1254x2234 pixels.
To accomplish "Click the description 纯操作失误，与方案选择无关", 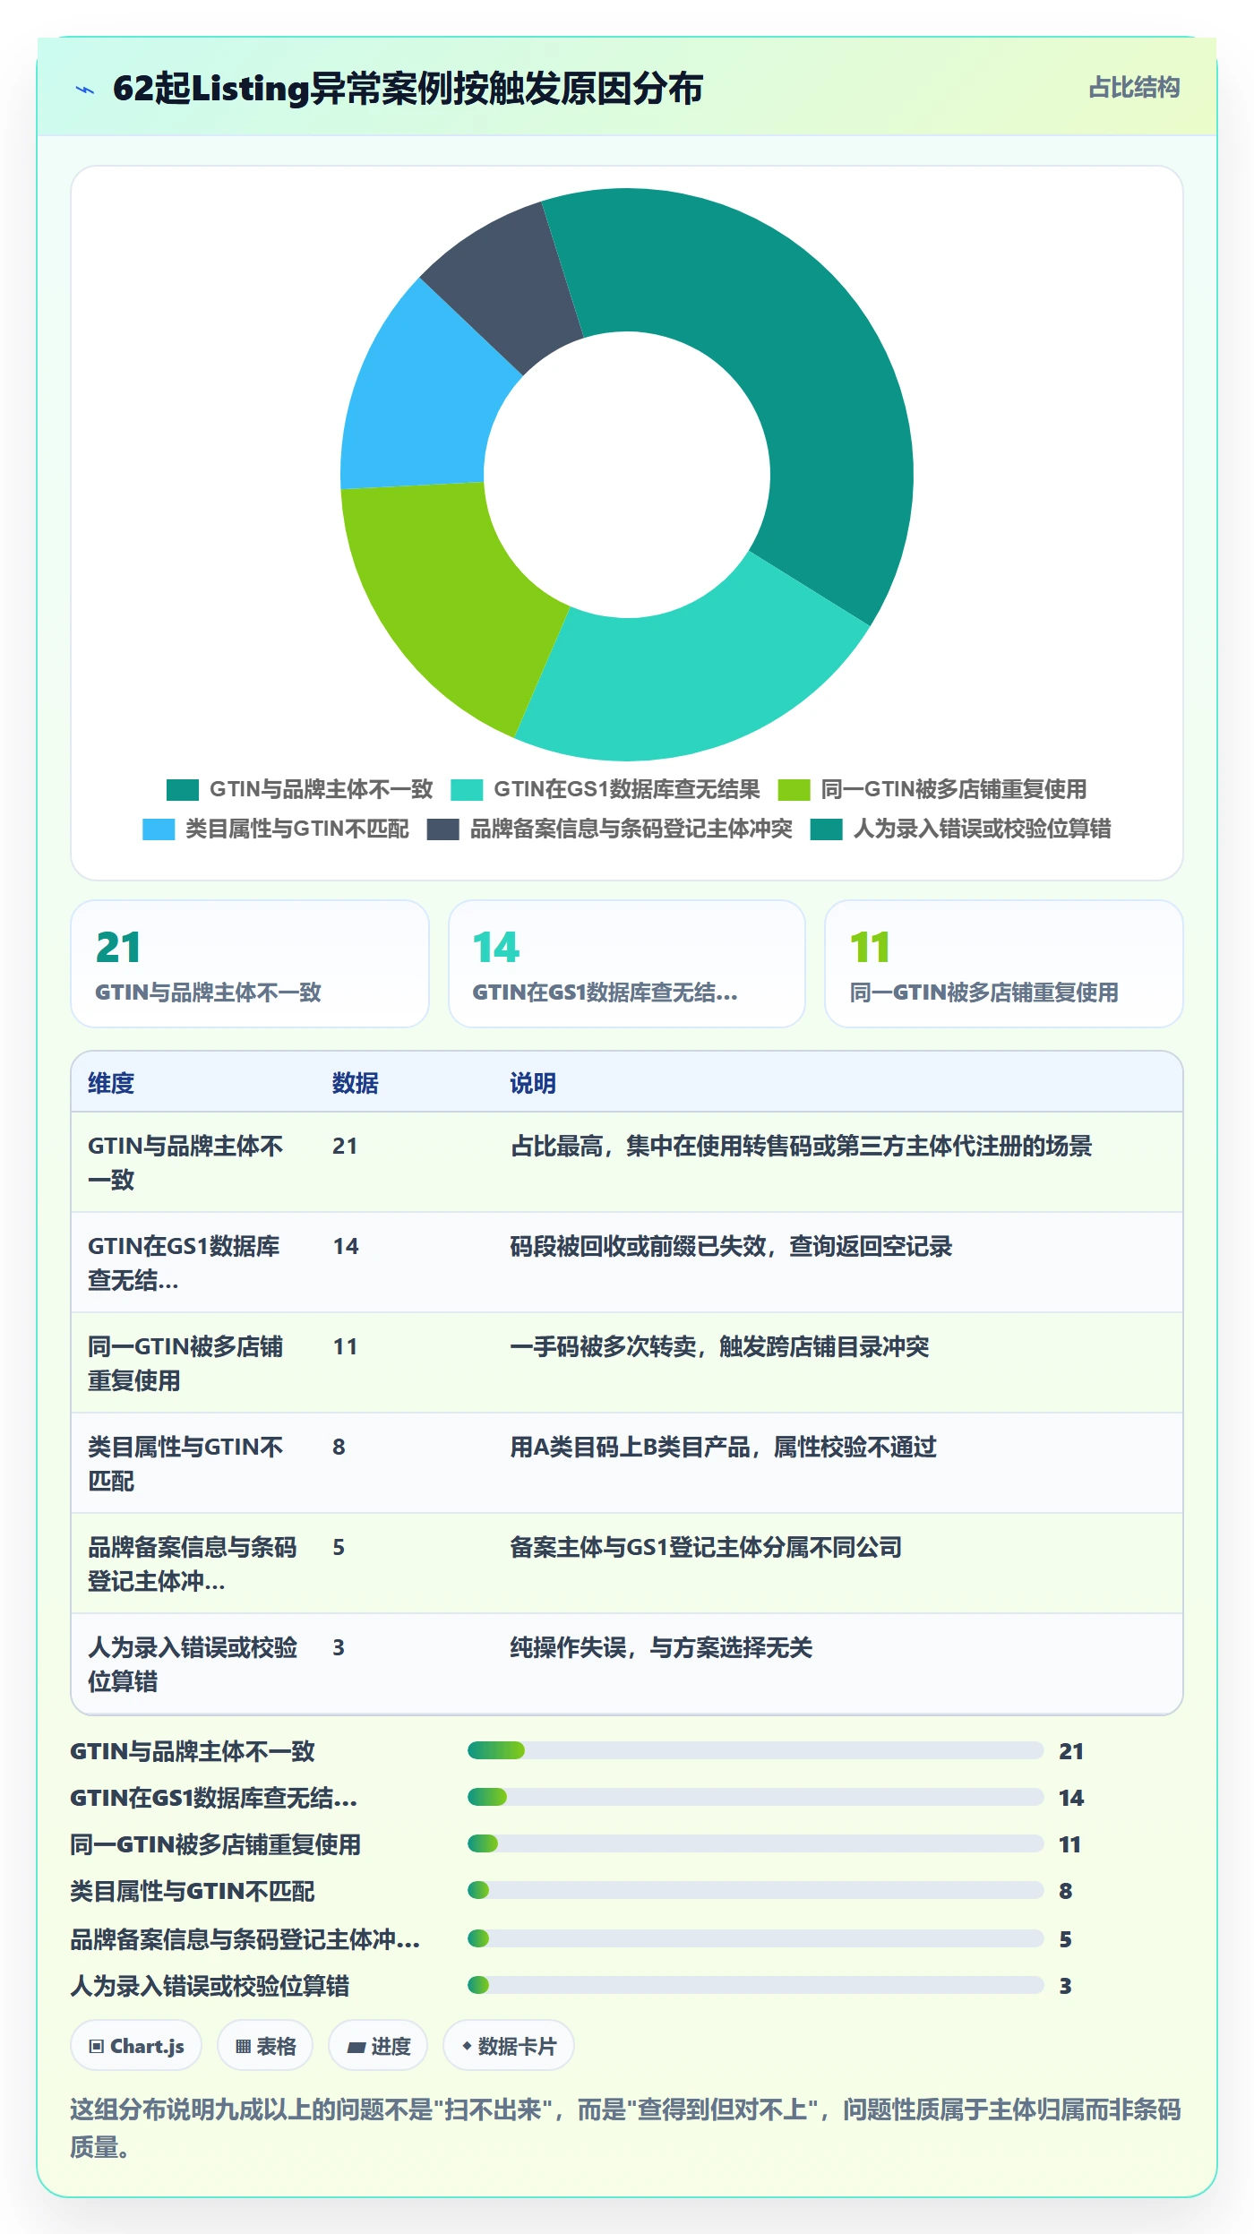I will click(661, 1648).
